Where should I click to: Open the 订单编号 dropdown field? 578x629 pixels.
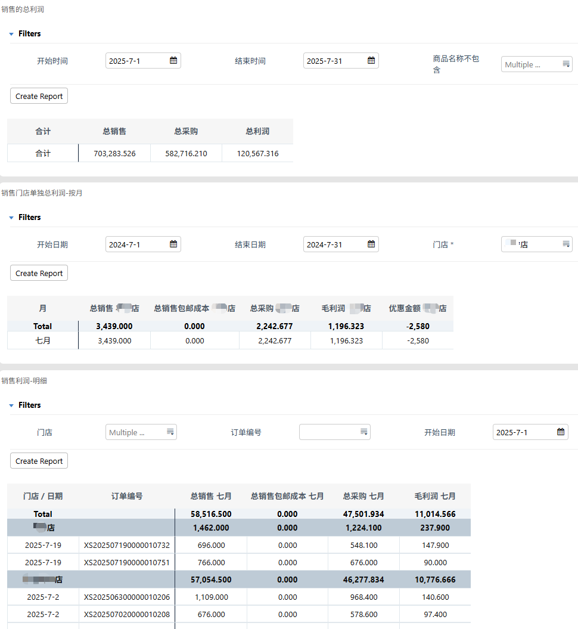[x=335, y=432]
